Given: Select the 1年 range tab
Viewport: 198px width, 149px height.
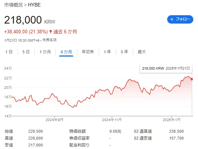Looking at the screenshot, I should click(107, 52).
